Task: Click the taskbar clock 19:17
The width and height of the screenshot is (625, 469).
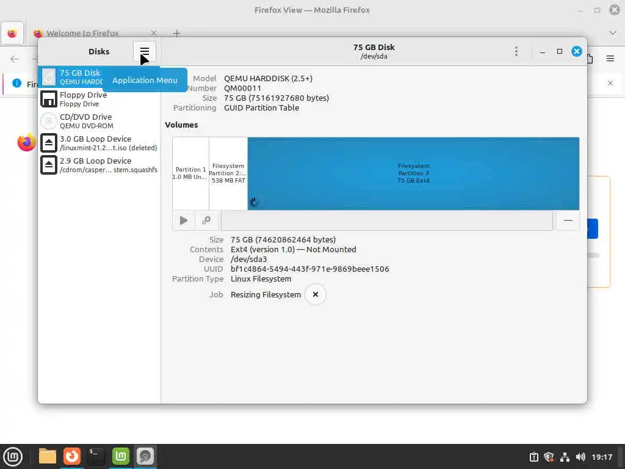Action: tap(602, 457)
